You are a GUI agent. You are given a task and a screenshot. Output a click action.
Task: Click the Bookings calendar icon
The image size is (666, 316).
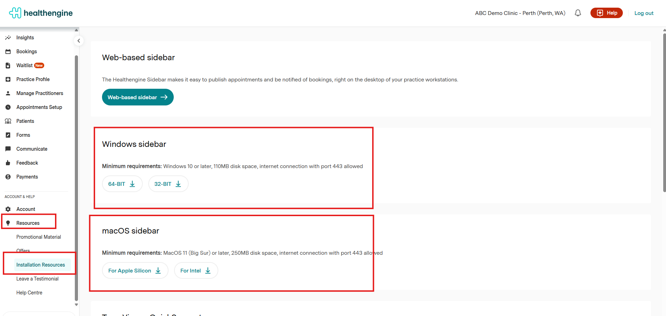(x=8, y=52)
